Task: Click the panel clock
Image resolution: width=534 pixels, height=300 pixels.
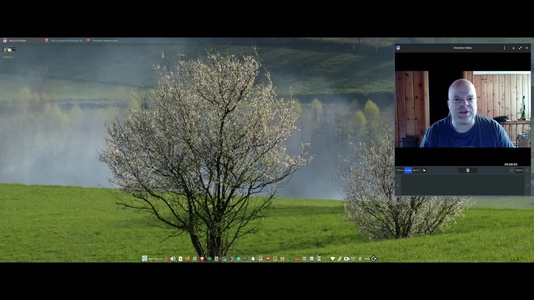Action: [x=367, y=259]
